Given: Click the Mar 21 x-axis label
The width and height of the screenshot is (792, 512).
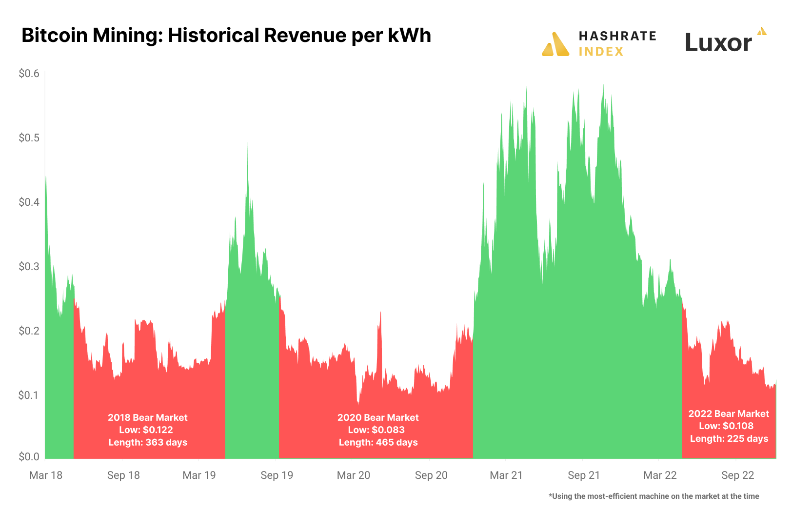Looking at the screenshot, I should coord(506,475).
